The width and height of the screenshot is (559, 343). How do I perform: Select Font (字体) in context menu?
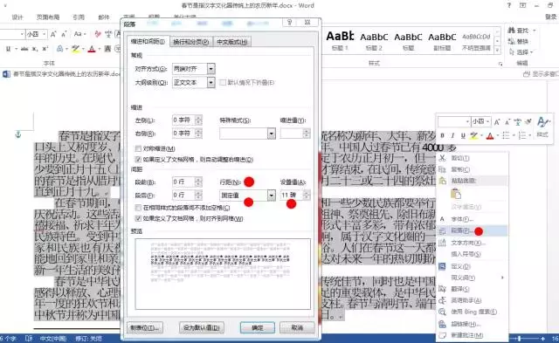click(x=472, y=219)
